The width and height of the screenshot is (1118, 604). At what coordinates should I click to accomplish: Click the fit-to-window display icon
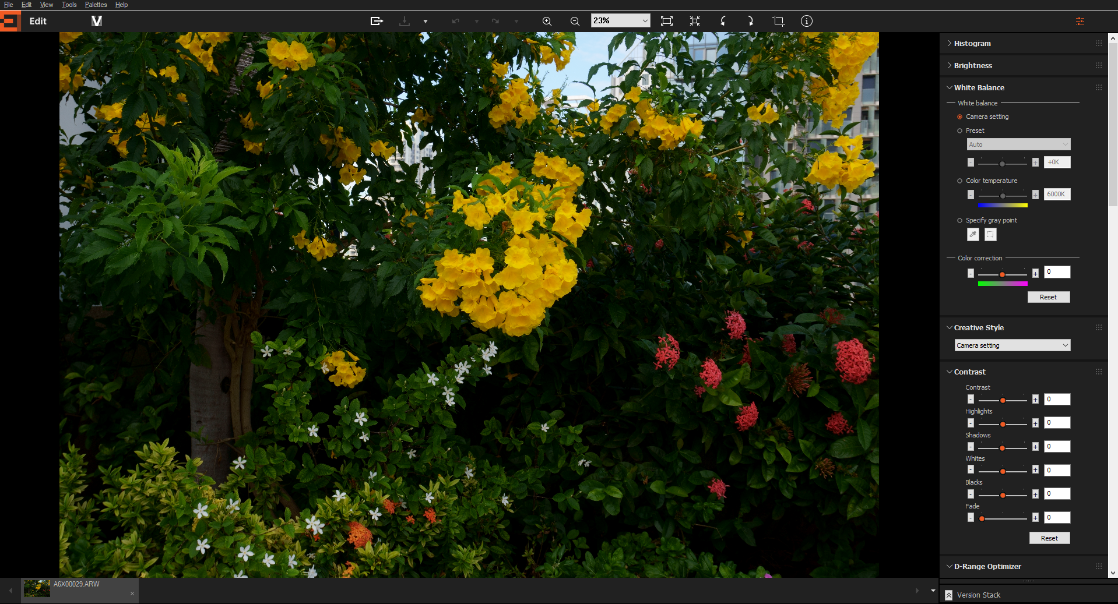[667, 21]
